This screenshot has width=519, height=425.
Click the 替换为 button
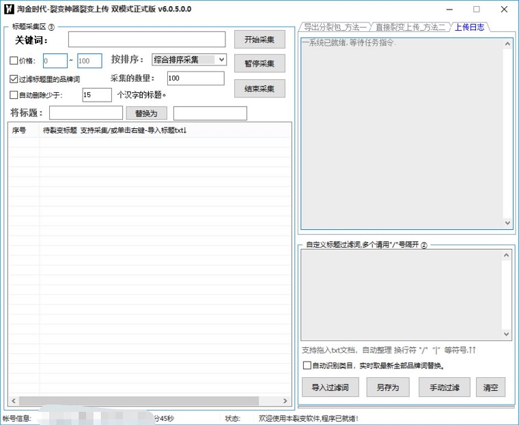146,113
